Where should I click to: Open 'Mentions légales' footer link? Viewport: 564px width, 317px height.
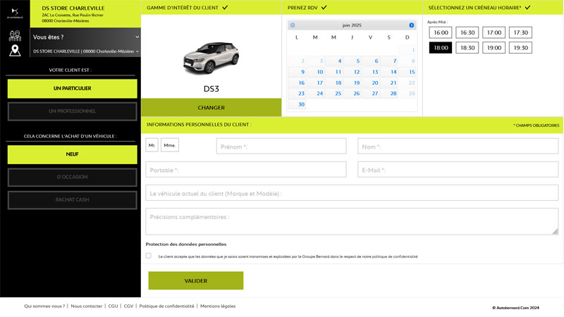click(218, 306)
